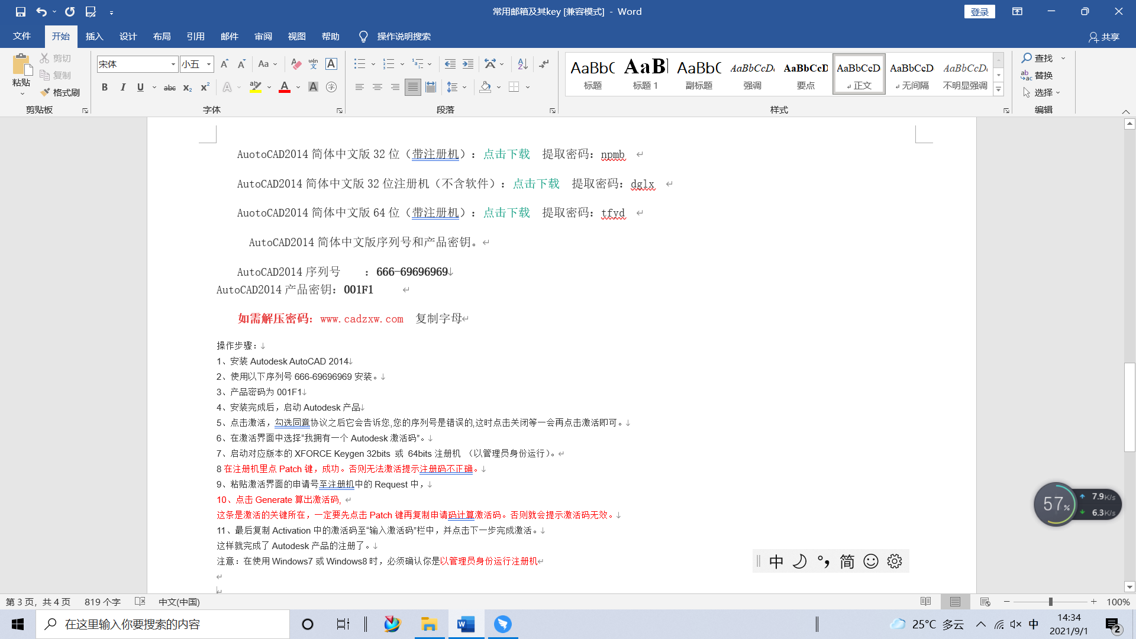Click the Find magnifier icon
The image size is (1136, 639).
(x=1027, y=58)
